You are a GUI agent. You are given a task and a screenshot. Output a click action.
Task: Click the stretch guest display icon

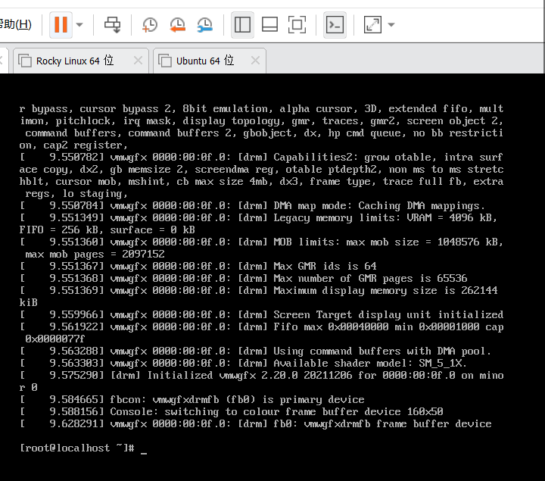[372, 25]
